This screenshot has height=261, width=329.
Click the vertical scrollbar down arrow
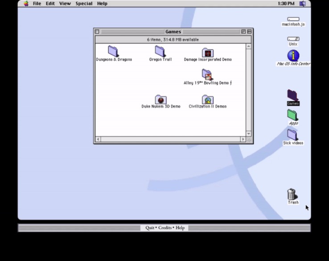(x=249, y=134)
